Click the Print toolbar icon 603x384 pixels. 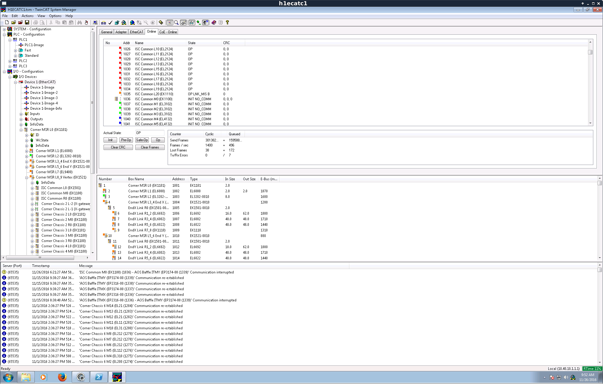tap(36, 22)
